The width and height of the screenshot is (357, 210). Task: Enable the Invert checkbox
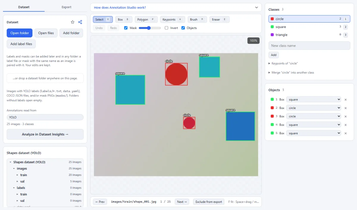[x=167, y=28]
